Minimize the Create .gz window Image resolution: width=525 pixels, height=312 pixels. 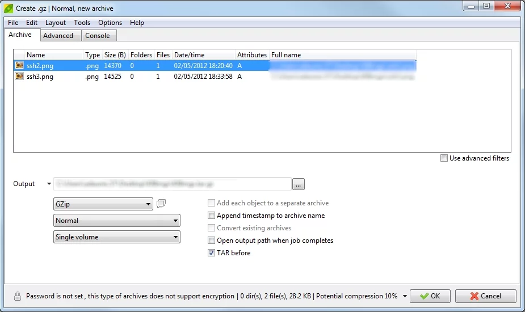[x=471, y=6]
